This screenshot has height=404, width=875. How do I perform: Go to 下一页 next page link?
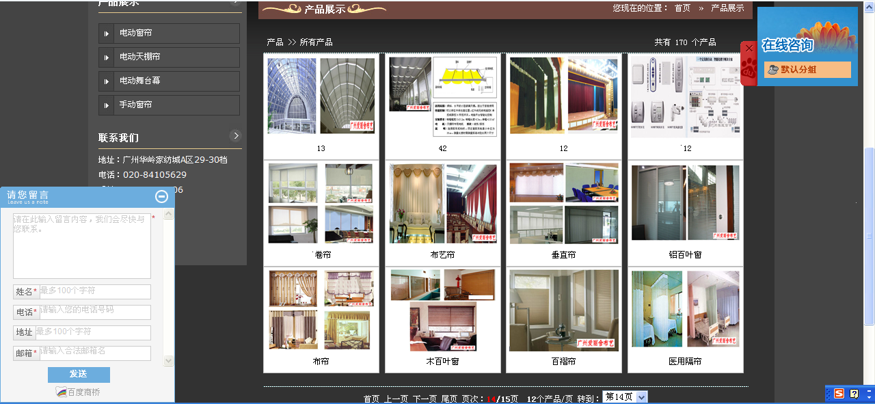[x=425, y=399]
